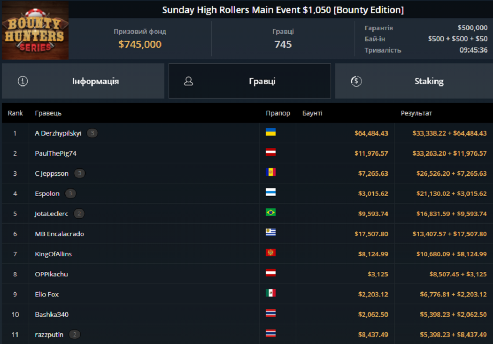493x344 pixels.
Task: Click the Ukraine flag for A Derzhypilskyi
Action: point(270,132)
